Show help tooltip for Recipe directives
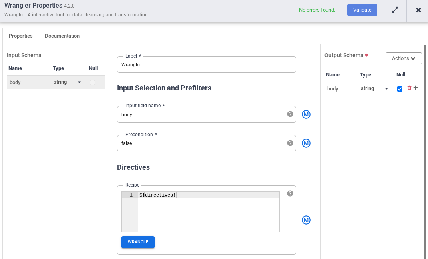The image size is (428, 259). coord(290,193)
